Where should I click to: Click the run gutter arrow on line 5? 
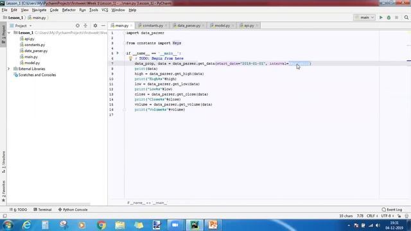point(118,53)
